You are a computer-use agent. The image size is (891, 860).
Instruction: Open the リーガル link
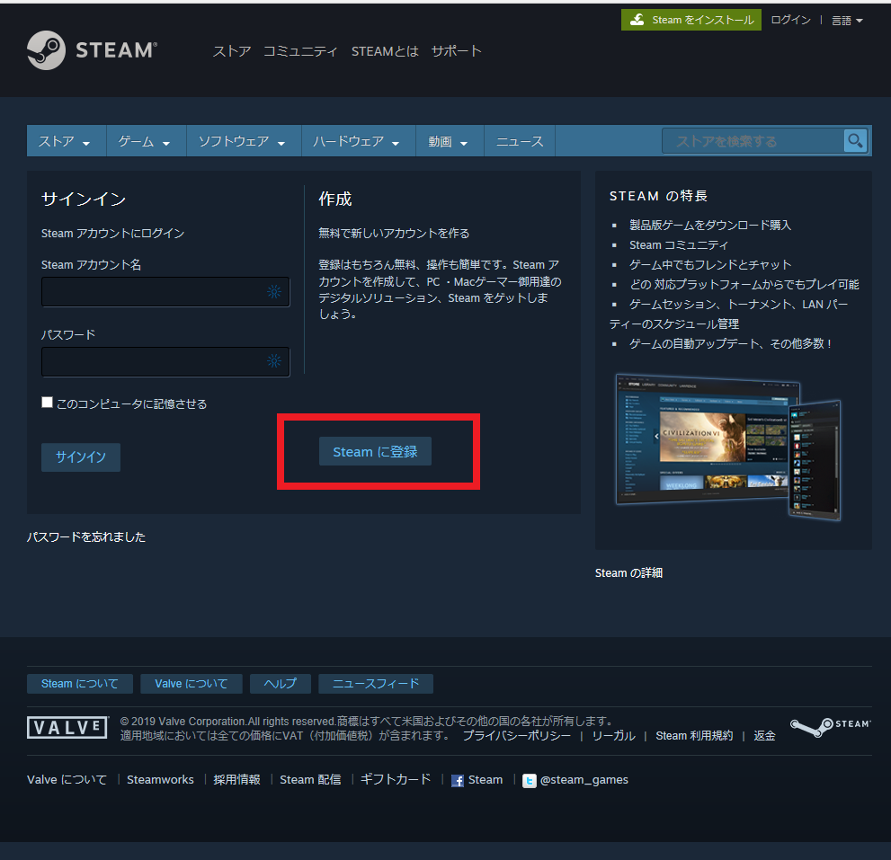click(x=614, y=736)
